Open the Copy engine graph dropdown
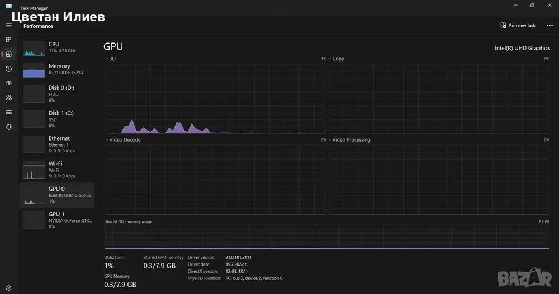The height and width of the screenshot is (294, 559). coord(336,59)
